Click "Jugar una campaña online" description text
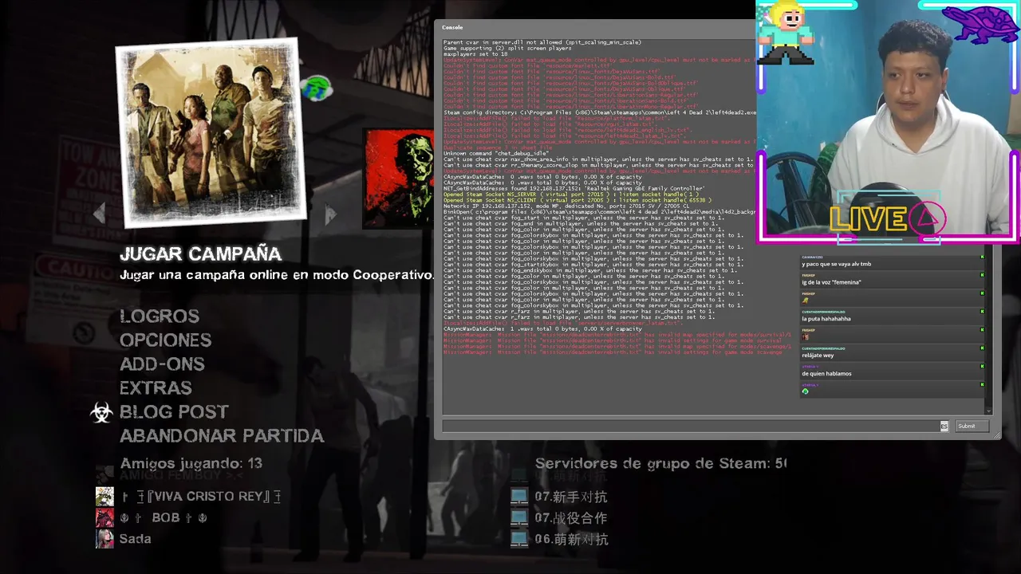Viewport: 1021px width, 574px height. tap(277, 275)
